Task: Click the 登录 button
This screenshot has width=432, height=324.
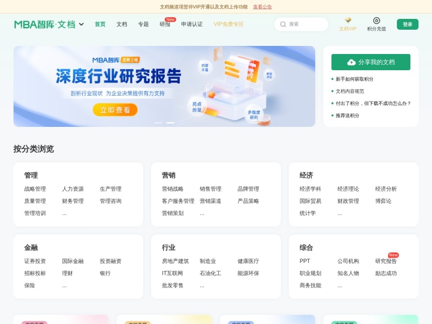Action: tap(408, 24)
